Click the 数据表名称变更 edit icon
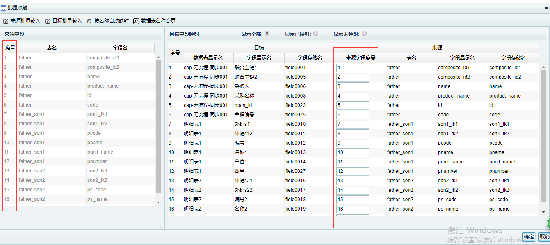 pos(136,21)
